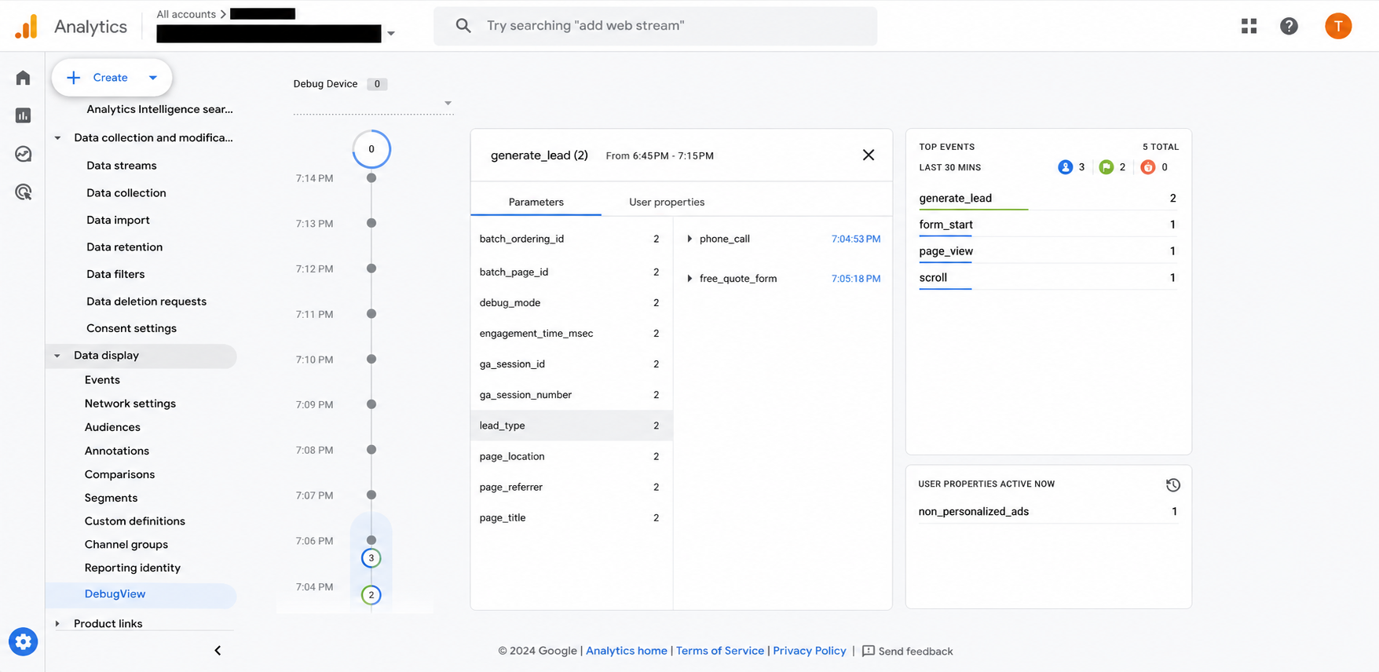
Task: Open Data import in sidebar
Action: [118, 221]
